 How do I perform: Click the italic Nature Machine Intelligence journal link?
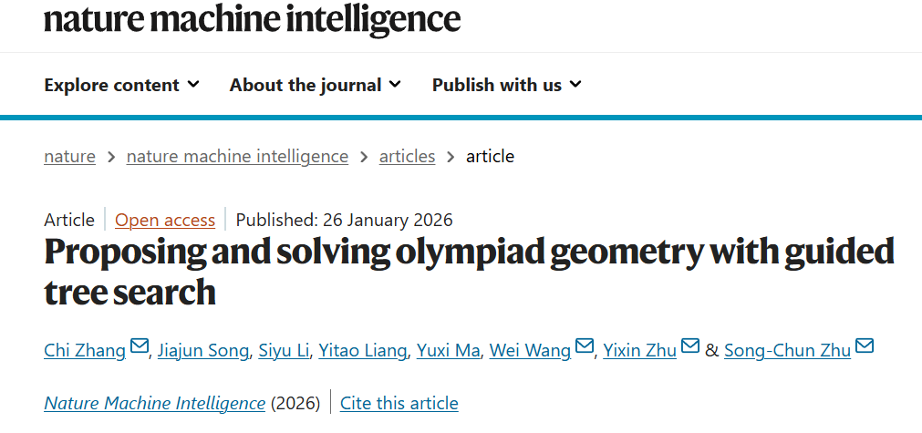tap(155, 403)
